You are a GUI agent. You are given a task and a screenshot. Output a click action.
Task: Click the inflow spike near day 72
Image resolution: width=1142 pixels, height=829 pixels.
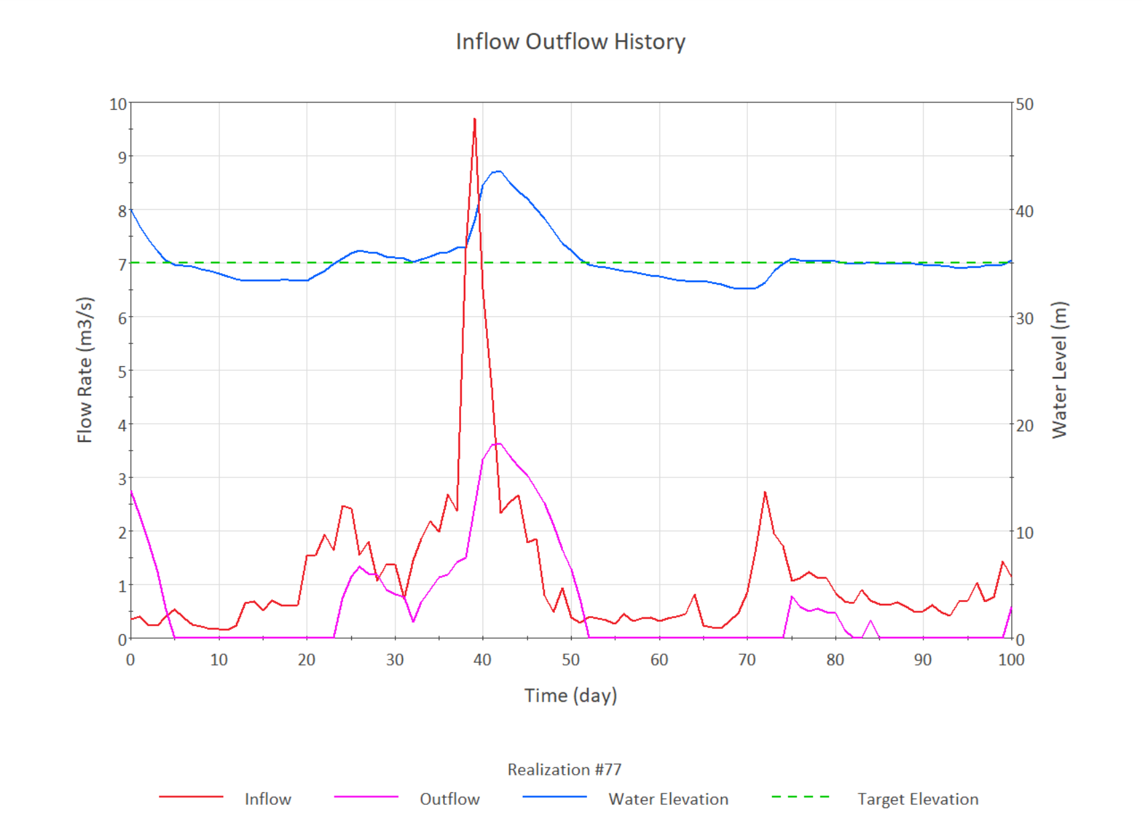(765, 493)
